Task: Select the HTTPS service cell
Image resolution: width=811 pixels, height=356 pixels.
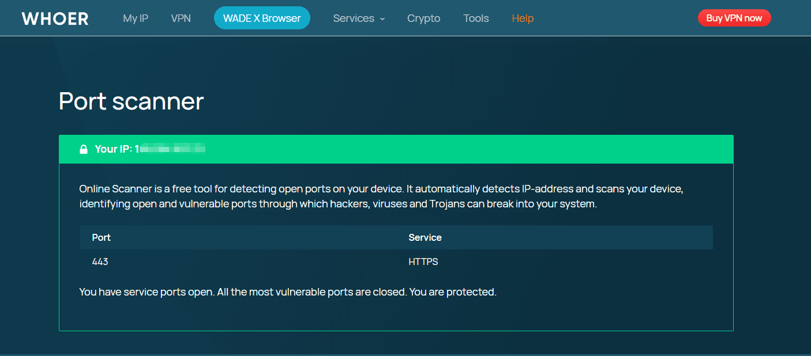Action: 423,262
